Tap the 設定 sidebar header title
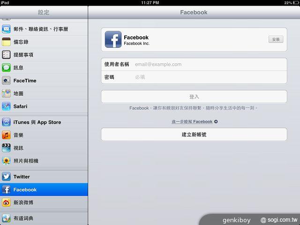Viewport: 300px width, 225px height. point(44,13)
